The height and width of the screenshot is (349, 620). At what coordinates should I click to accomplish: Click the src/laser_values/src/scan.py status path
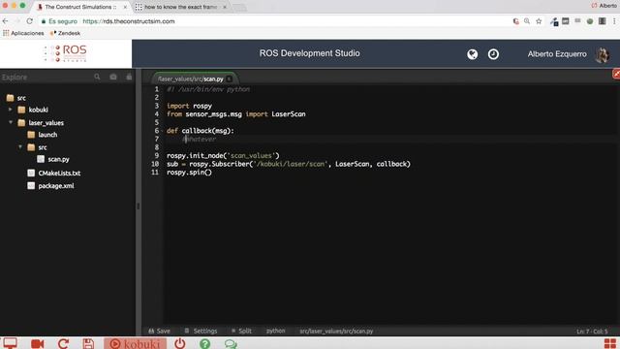[336, 331]
